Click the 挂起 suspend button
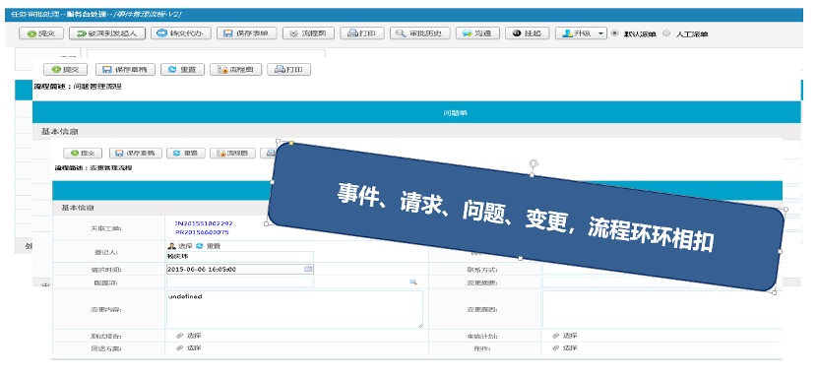Image resolution: width=817 pixels, height=376 pixels. point(528,33)
